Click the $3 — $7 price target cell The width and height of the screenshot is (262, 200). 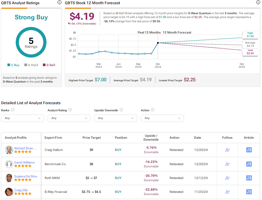91,178
